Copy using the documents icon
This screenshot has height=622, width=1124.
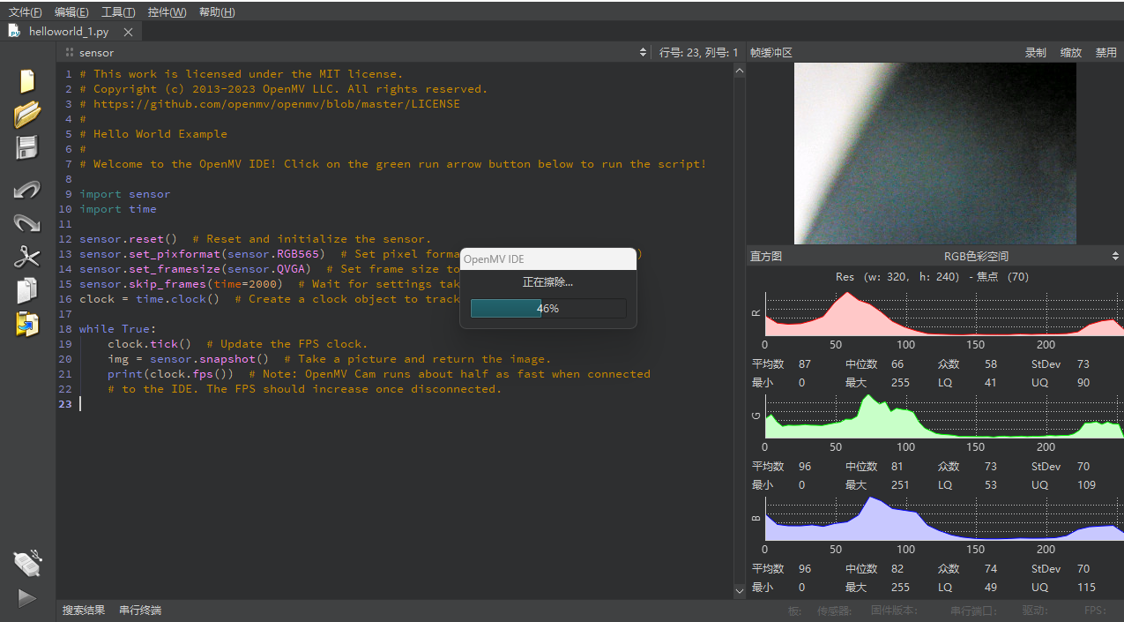(x=27, y=290)
